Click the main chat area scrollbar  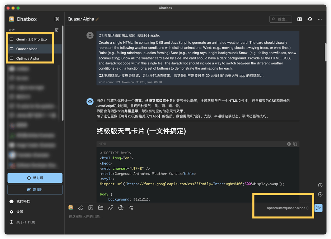(325, 52)
